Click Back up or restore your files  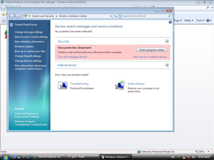point(30,51)
